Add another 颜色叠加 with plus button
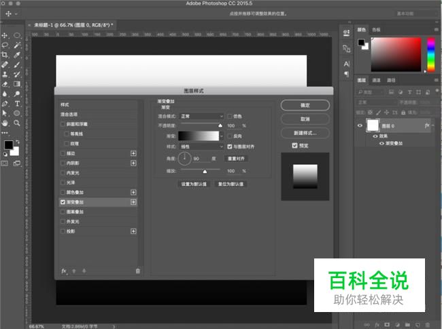The image size is (442, 329). click(133, 193)
